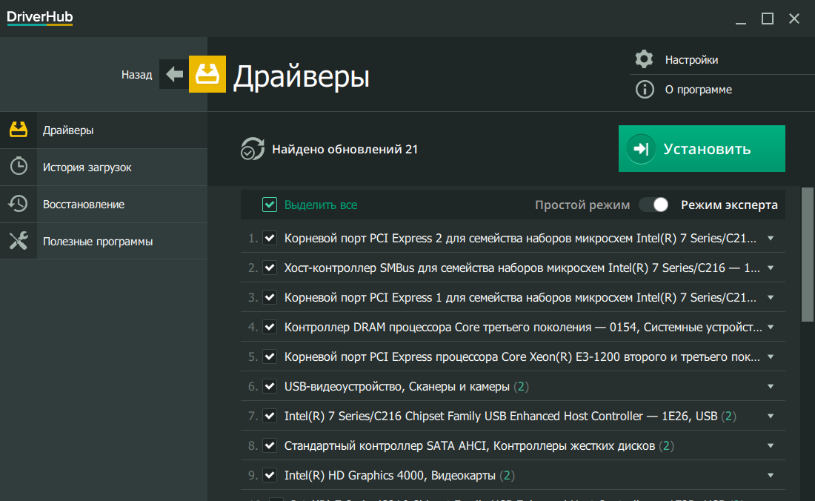
Task: Open О программе menu item
Action: click(698, 90)
